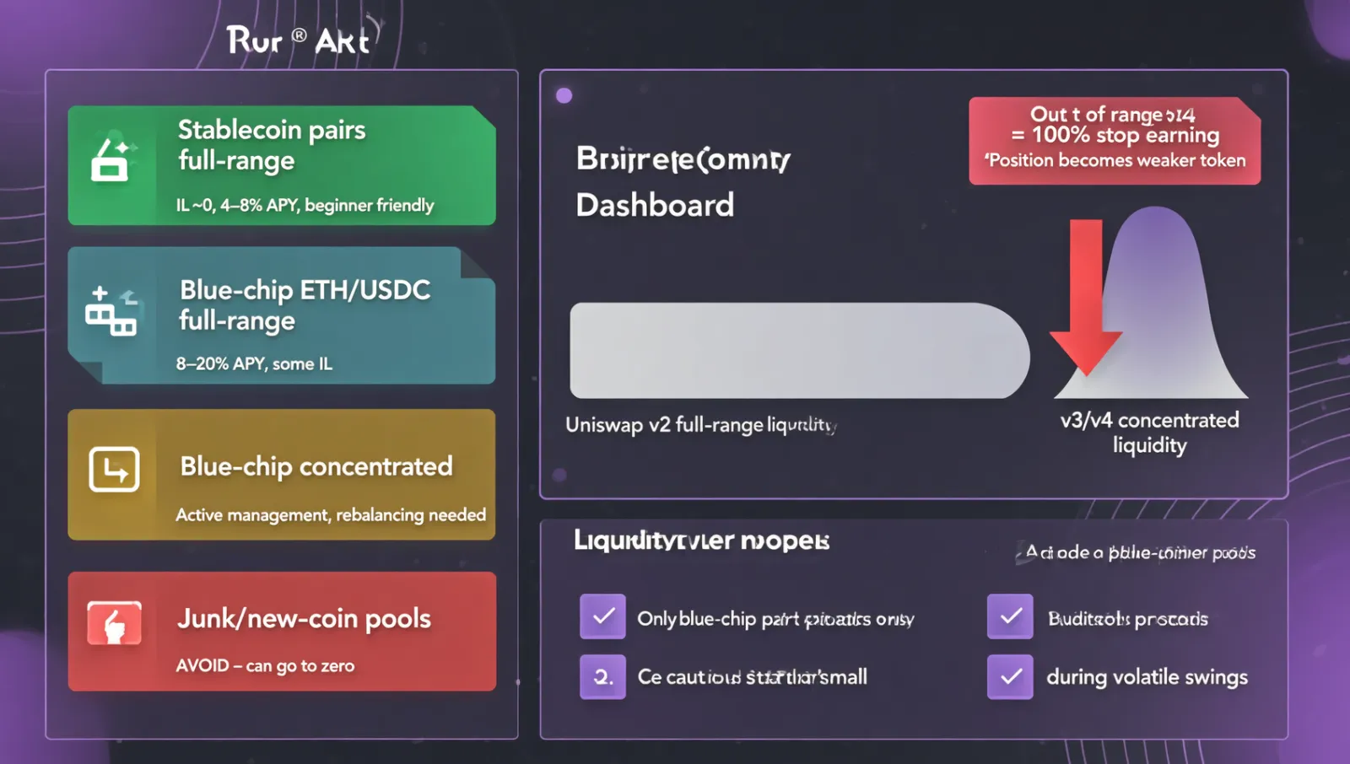The height and width of the screenshot is (764, 1350).
Task: Click the Dashboard heading text
Action: [655, 205]
